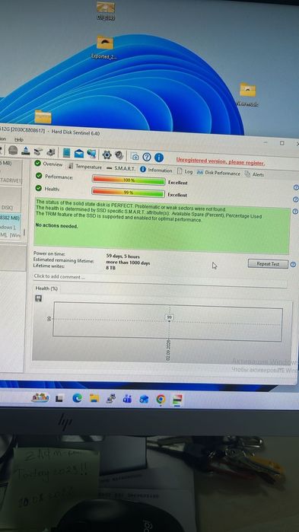Open configuration with the gear toolbar icon
Viewport: 299px width, 532px height.
pos(107,155)
